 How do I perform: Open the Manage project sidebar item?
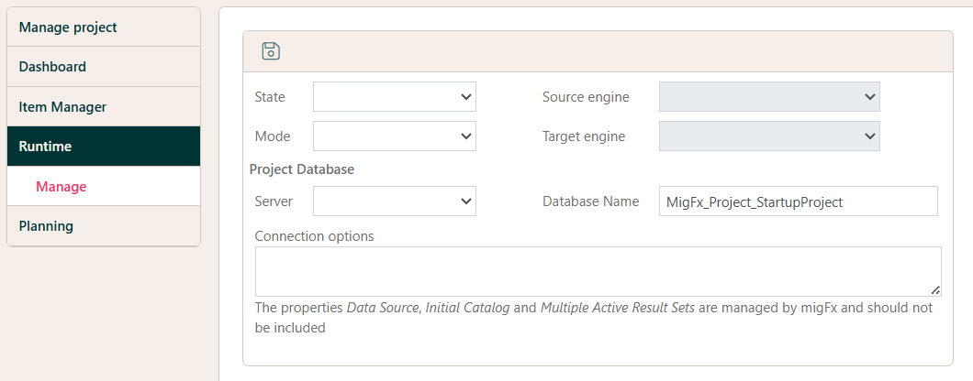tap(103, 27)
